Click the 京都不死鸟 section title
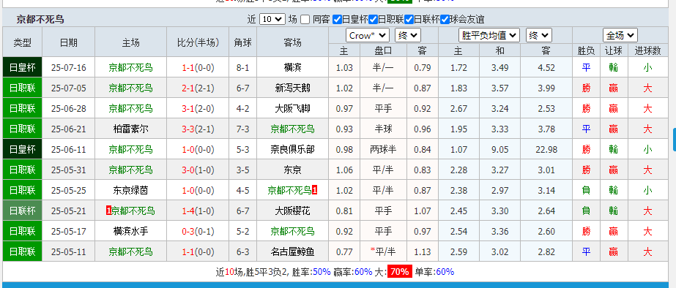 point(40,20)
